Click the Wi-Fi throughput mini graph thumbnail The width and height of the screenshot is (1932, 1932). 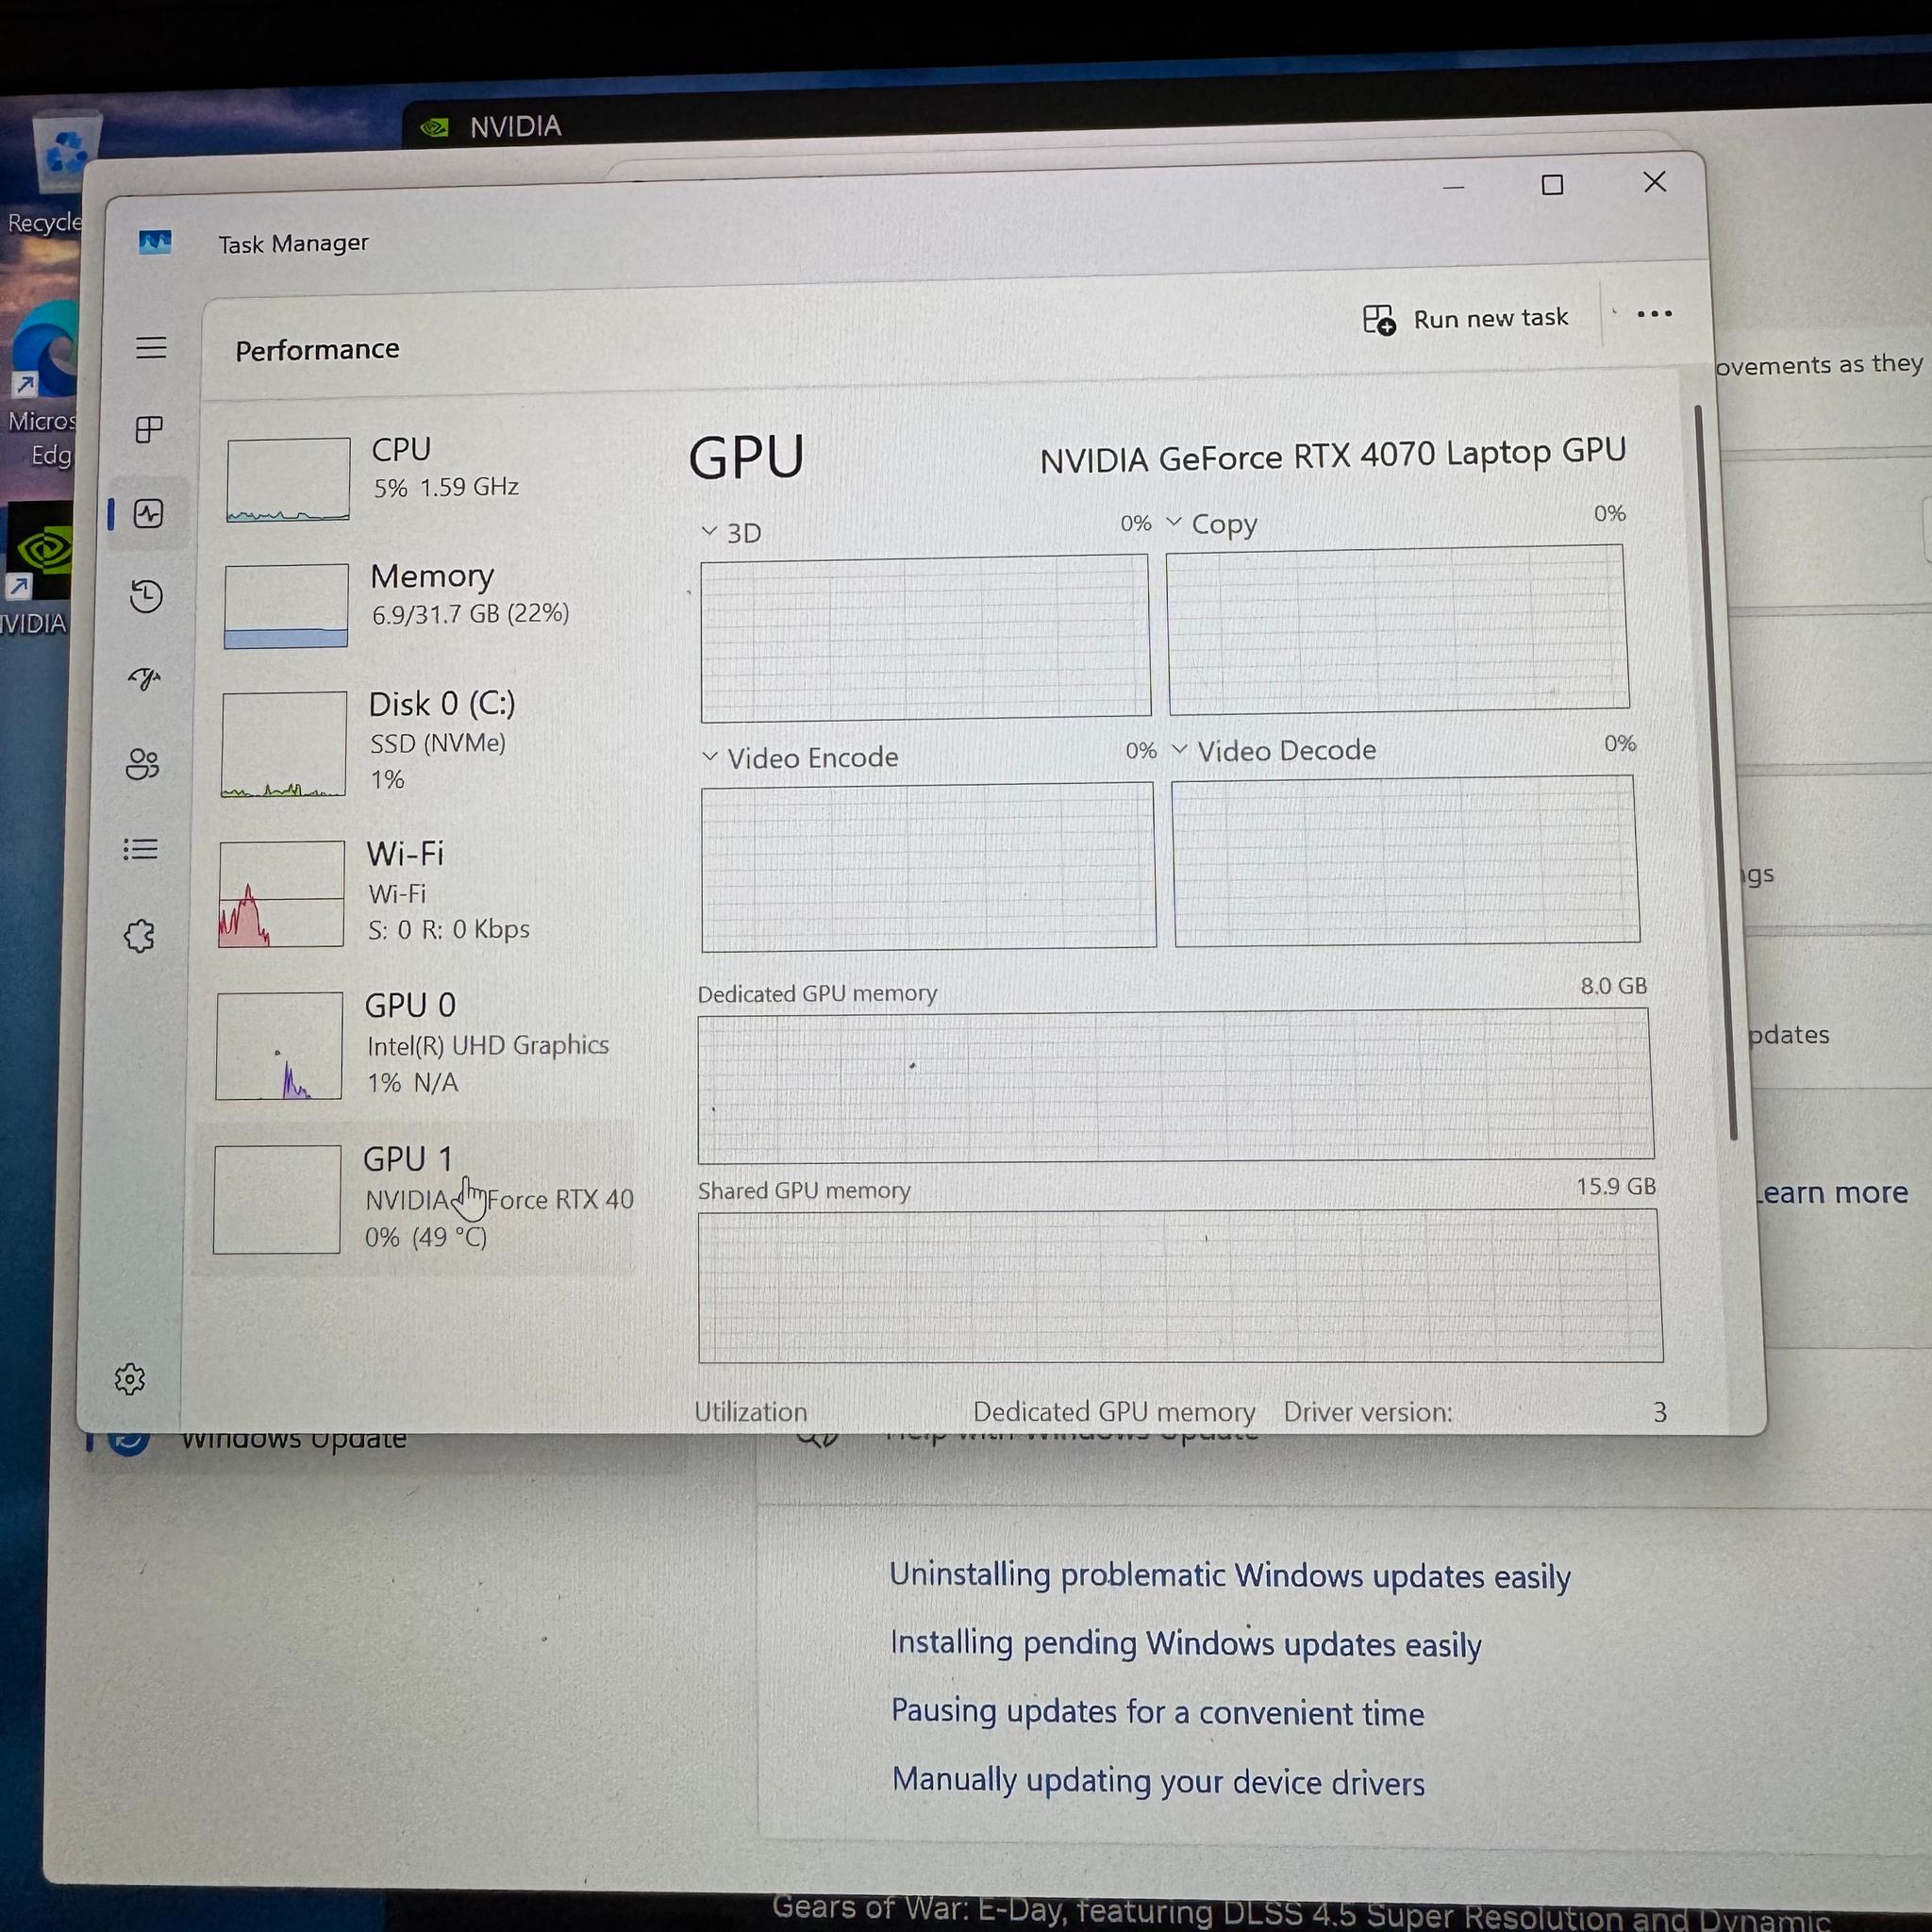click(x=281, y=894)
